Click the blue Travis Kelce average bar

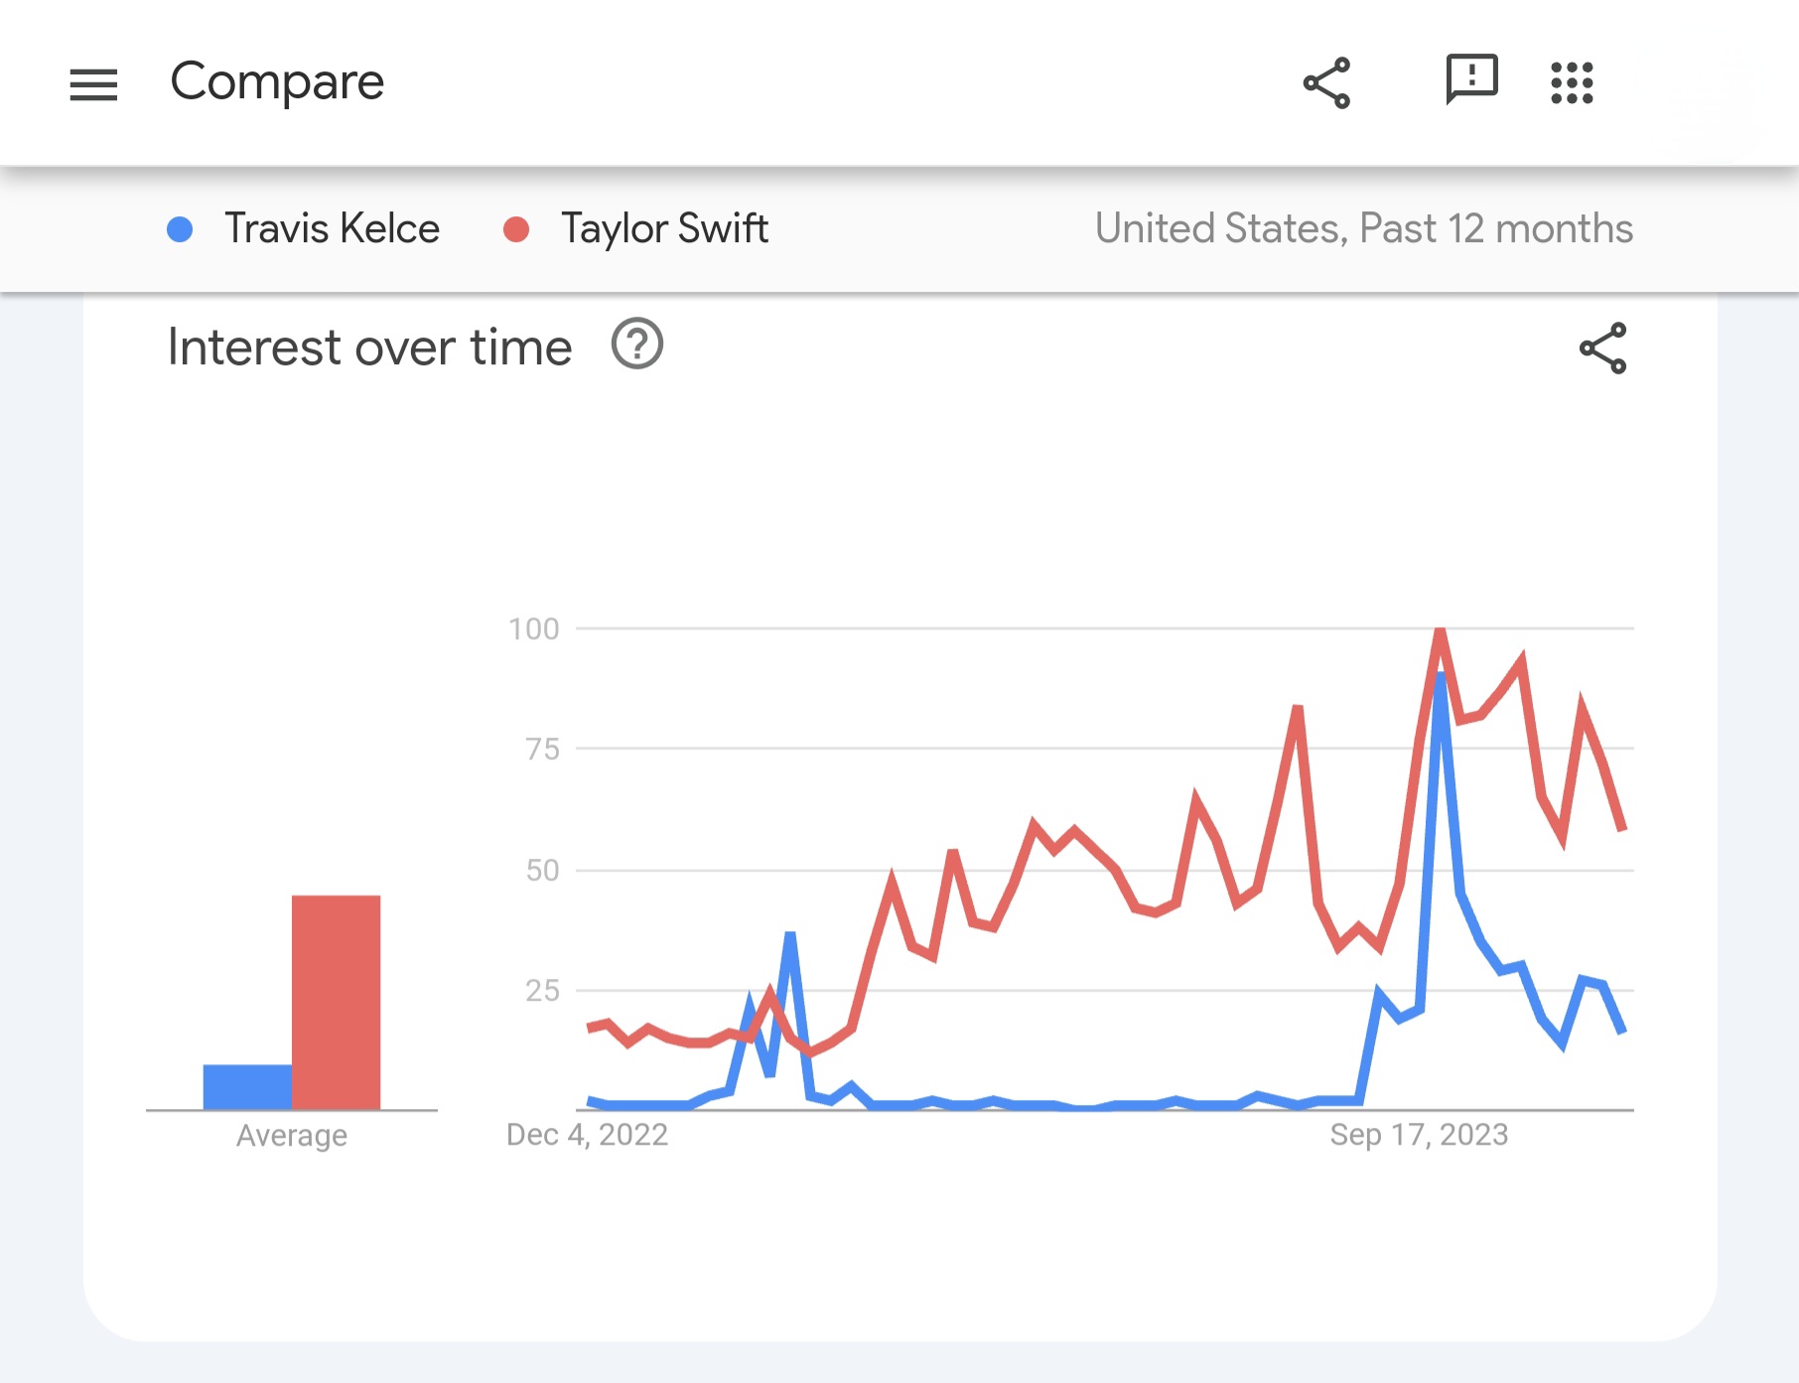click(x=247, y=1086)
